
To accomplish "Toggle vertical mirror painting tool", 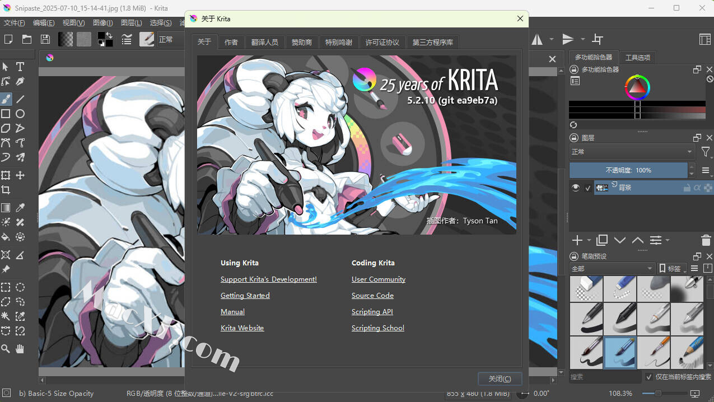I will (x=568, y=39).
